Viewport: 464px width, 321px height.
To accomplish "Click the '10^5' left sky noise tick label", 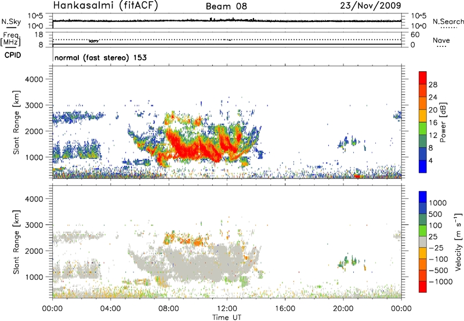I will (x=35, y=16).
